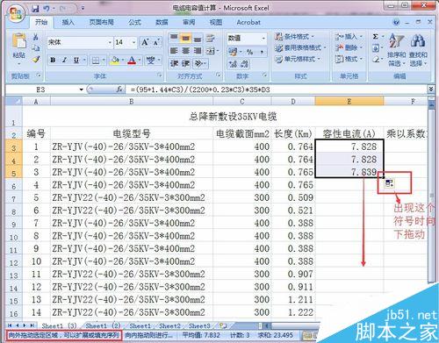Image resolution: width=439 pixels, height=343 pixels.
Task: Toggle middle vertical alignment
Action: (186, 38)
